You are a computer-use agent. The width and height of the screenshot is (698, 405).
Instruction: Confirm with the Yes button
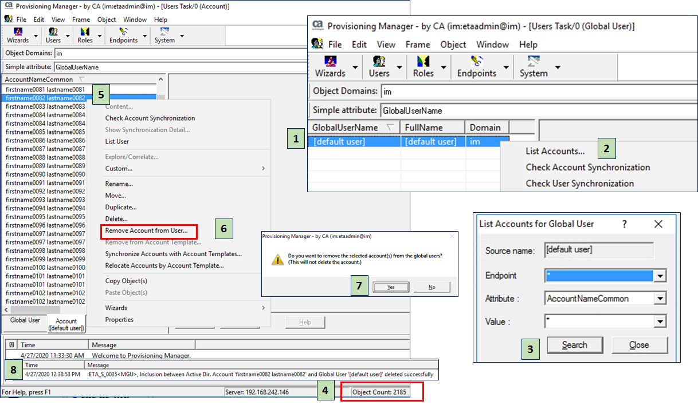pos(390,287)
